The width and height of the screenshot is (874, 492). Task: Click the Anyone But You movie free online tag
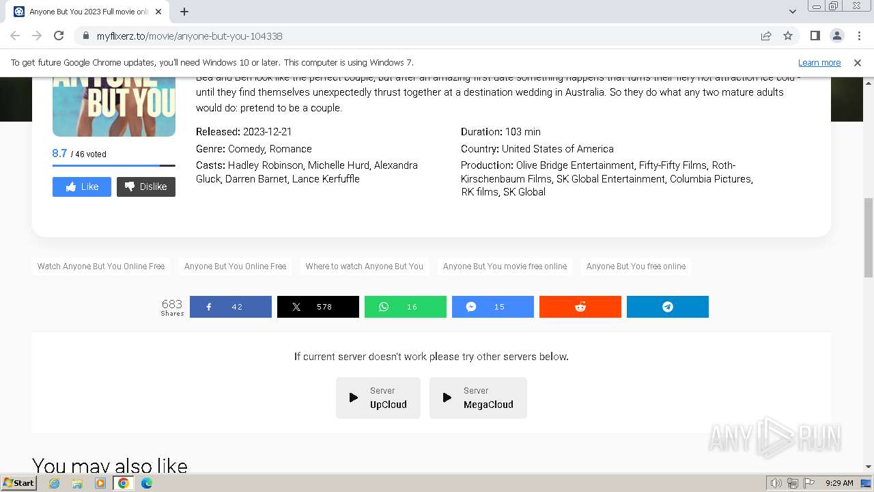pyautogui.click(x=505, y=266)
